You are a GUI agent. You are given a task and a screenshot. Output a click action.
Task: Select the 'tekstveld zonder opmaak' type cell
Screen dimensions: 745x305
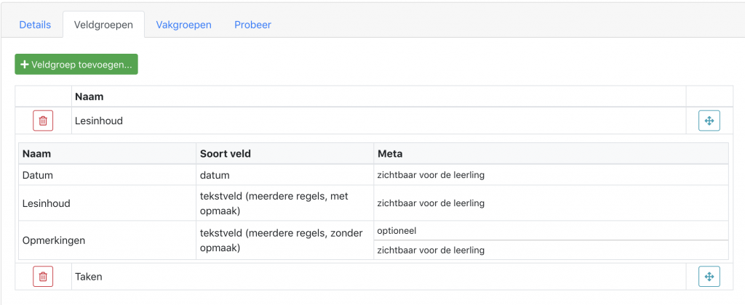tap(285, 240)
